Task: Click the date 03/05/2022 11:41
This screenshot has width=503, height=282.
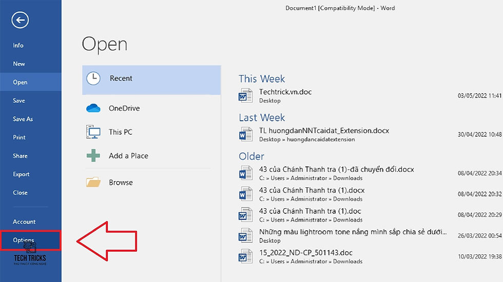Action: [x=479, y=96]
